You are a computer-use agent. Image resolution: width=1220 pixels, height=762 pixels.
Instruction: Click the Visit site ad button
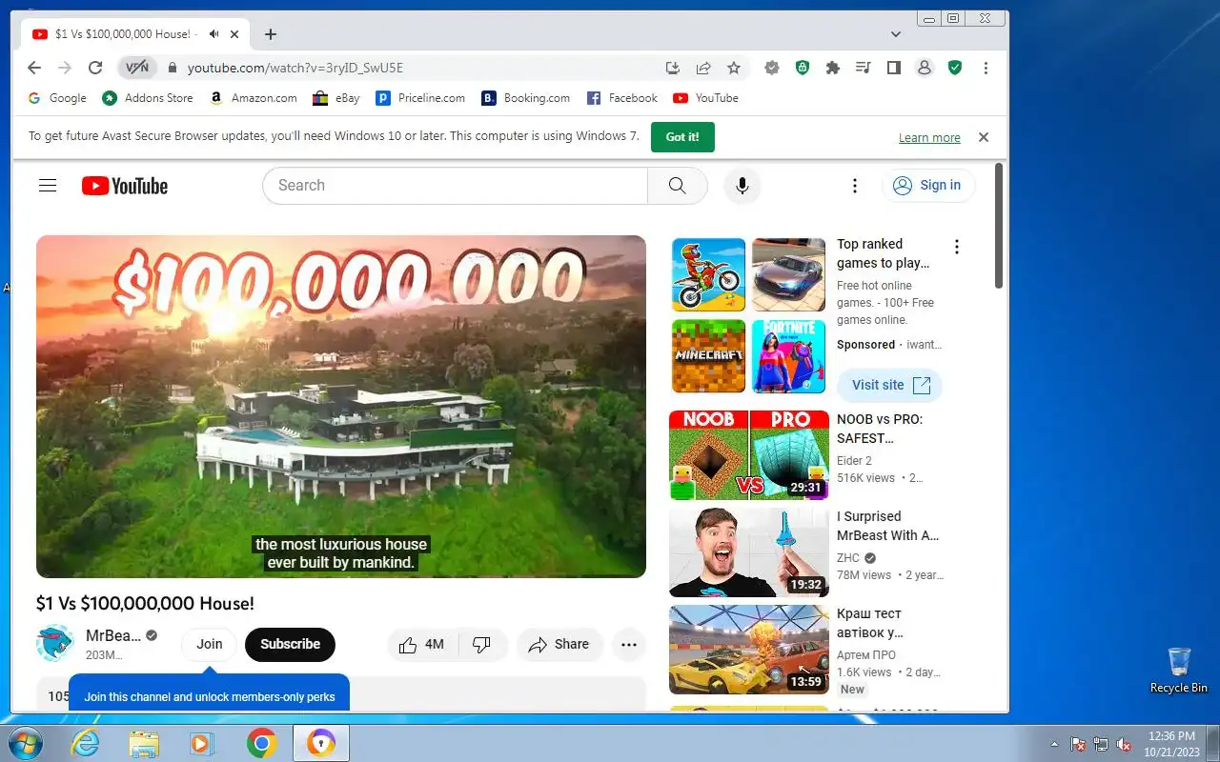(x=890, y=386)
